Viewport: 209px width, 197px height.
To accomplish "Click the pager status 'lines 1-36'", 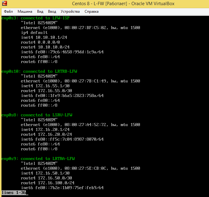I will coord(14,193).
